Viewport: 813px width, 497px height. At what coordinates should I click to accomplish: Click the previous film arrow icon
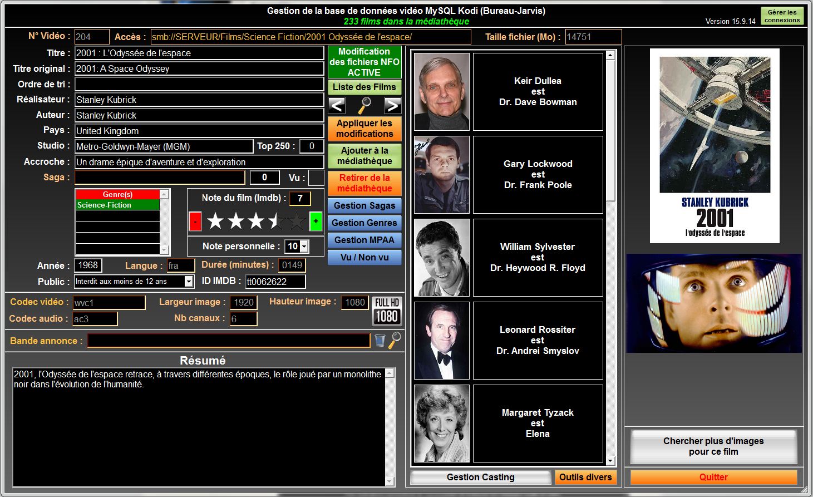tap(337, 105)
